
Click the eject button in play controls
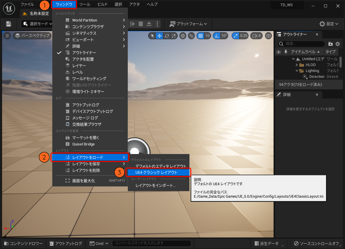pyautogui.click(x=149, y=24)
